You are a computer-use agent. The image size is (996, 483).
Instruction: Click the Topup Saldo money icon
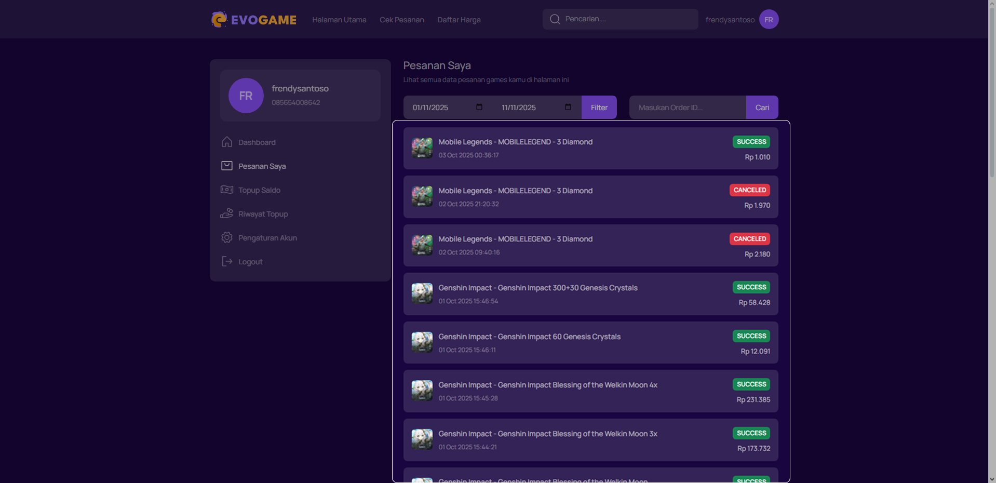[x=226, y=190]
